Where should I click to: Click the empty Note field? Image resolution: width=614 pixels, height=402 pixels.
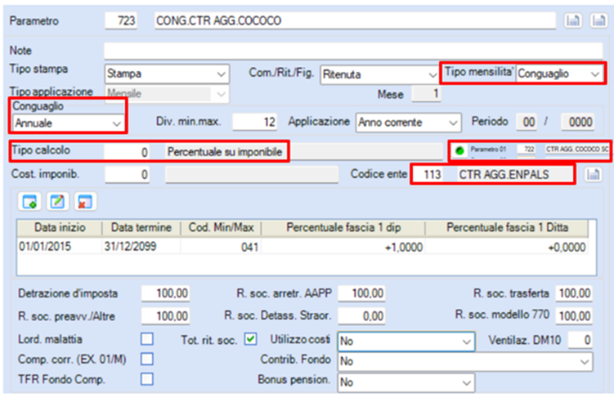coord(353,51)
